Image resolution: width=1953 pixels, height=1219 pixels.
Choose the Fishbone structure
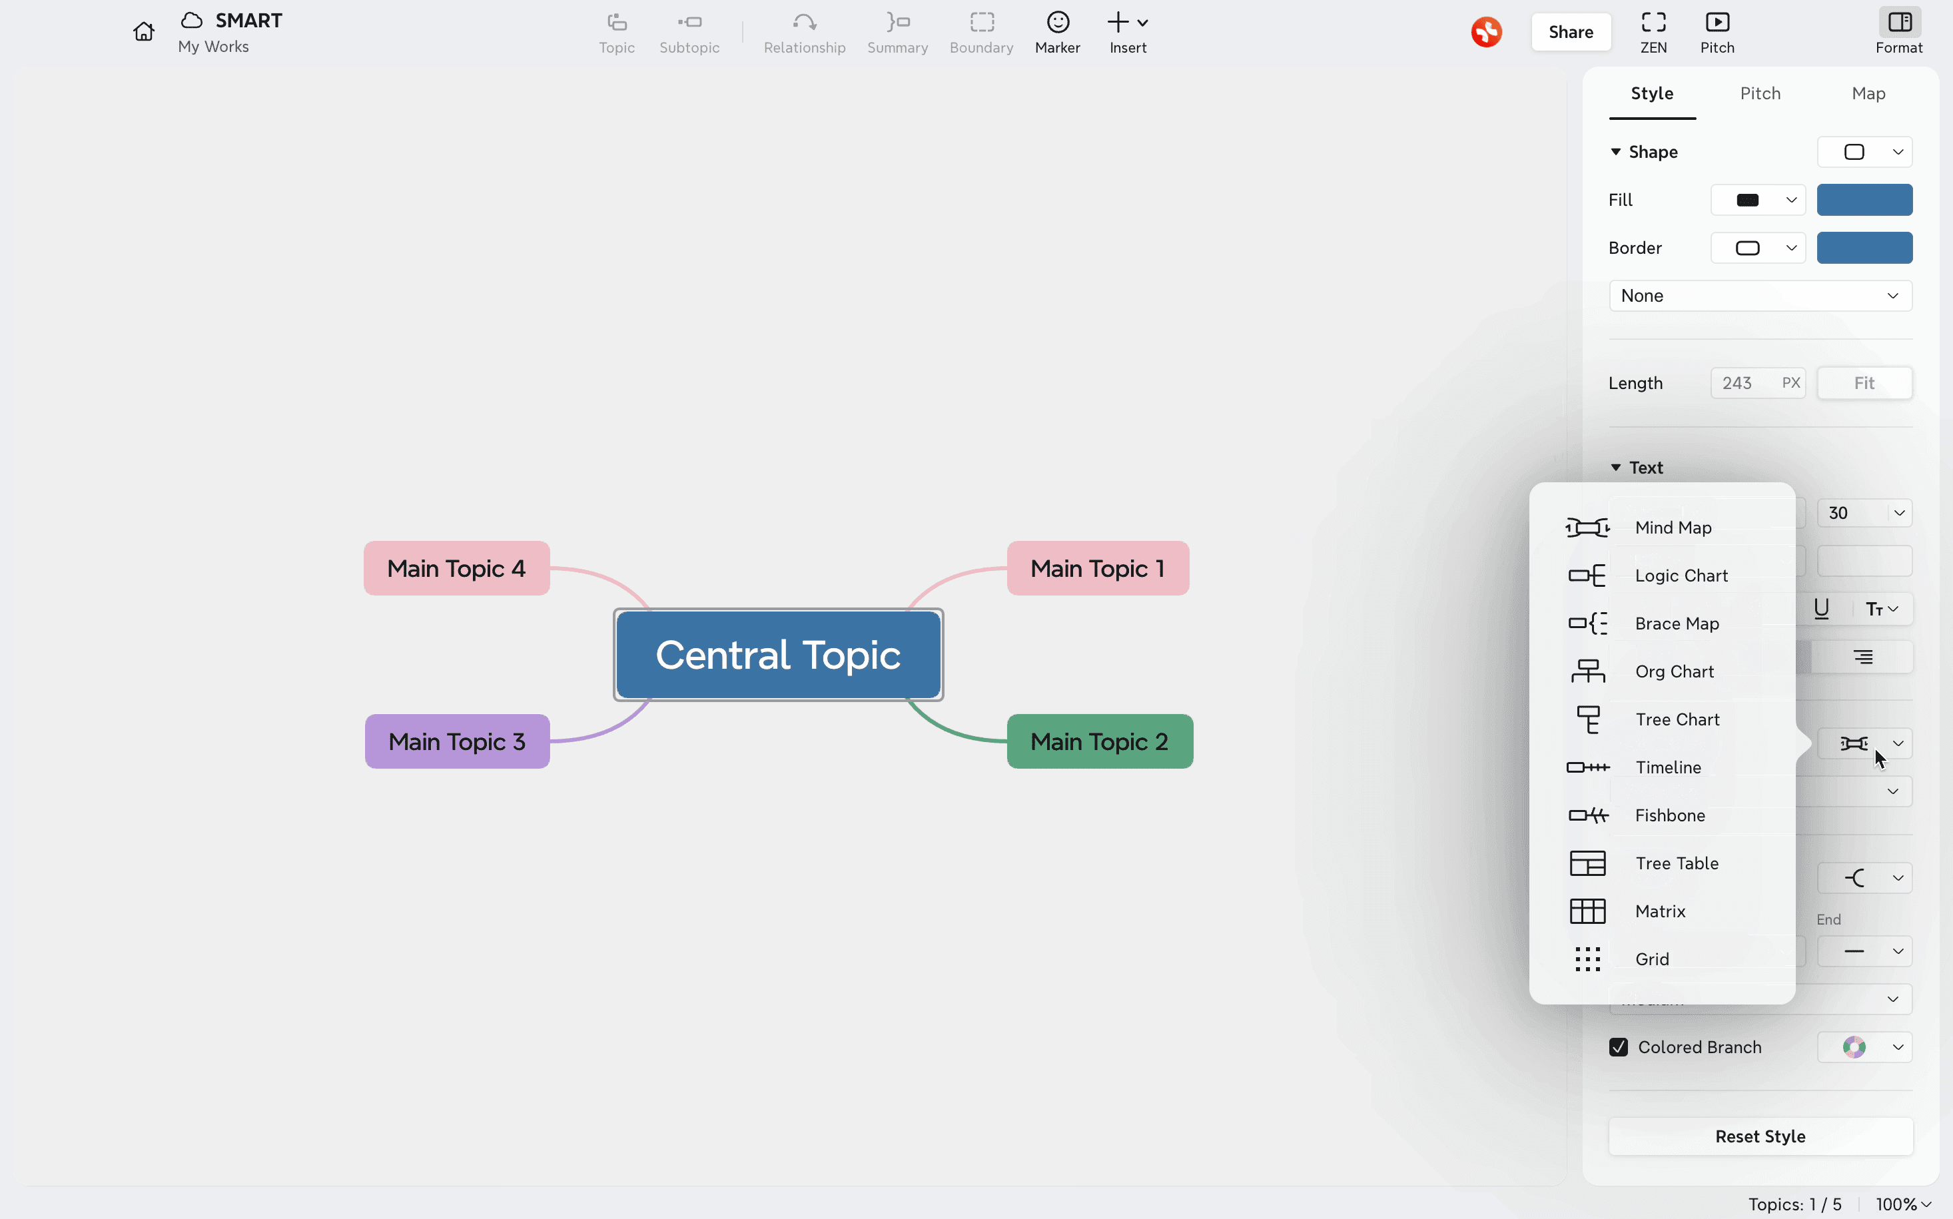pos(1662,815)
